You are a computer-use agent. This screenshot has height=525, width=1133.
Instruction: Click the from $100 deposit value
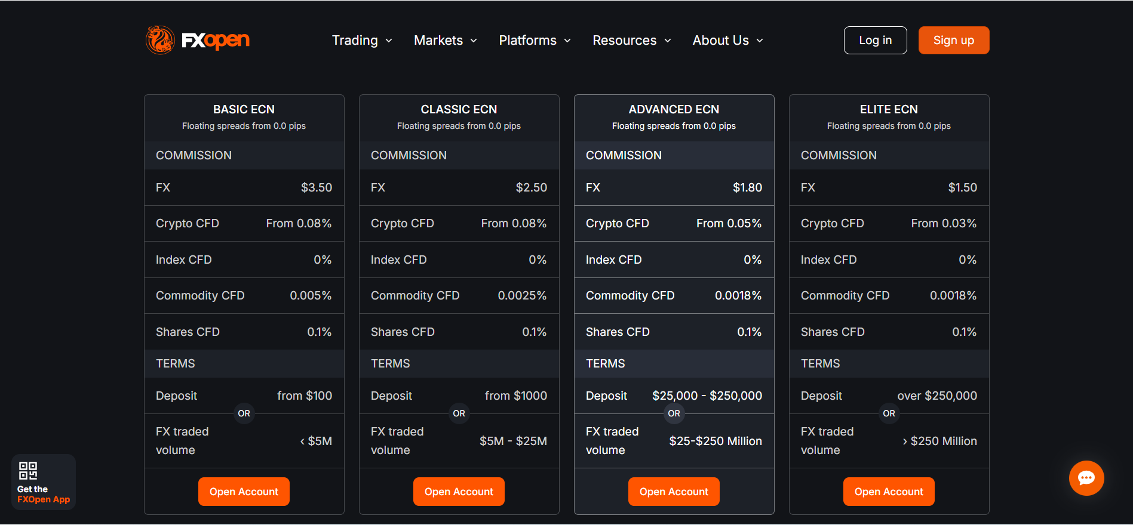(305, 396)
